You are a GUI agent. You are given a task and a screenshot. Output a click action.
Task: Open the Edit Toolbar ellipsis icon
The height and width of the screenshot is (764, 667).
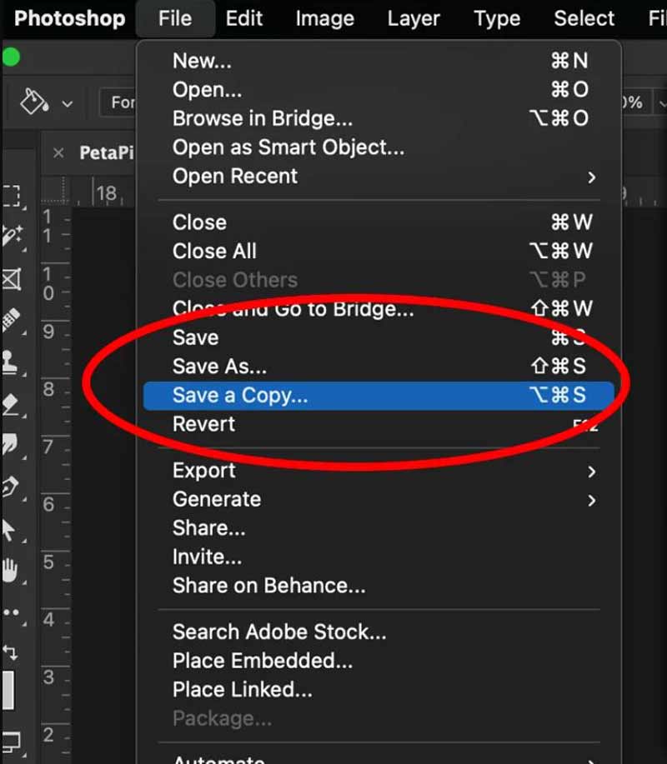[13, 614]
